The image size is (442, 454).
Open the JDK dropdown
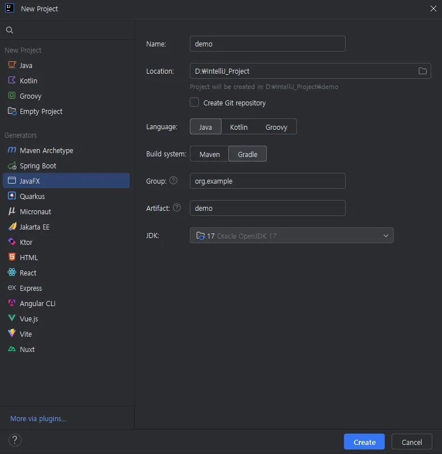click(291, 235)
